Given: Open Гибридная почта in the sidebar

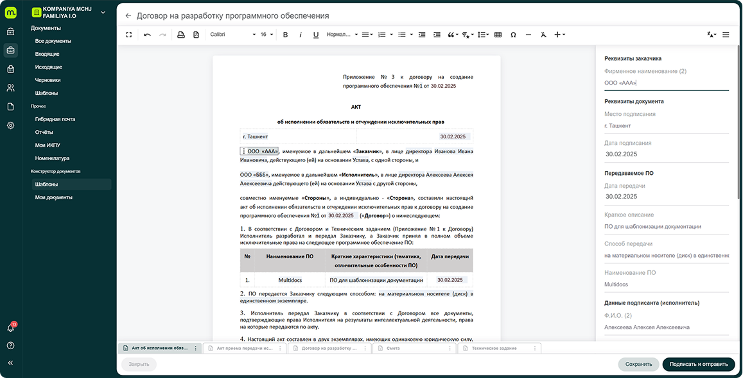Looking at the screenshot, I should coord(55,119).
